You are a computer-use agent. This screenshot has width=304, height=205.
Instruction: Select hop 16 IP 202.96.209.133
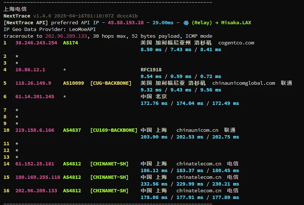click(x=36, y=191)
